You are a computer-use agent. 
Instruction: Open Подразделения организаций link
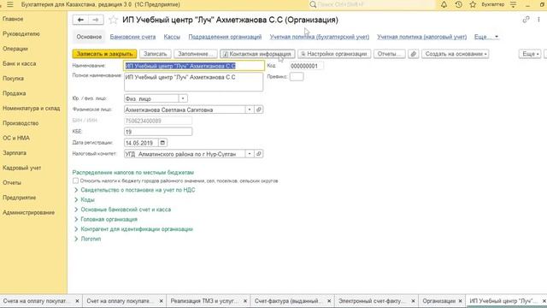225,37
